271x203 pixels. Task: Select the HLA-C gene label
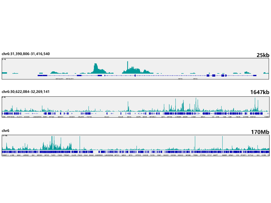pos(107,117)
